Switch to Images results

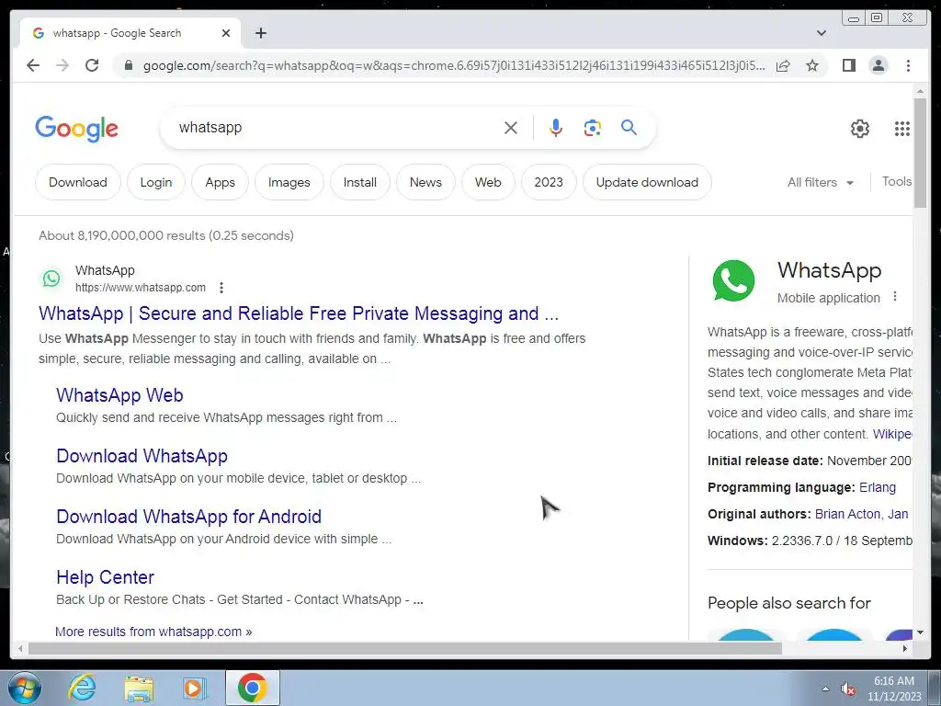click(289, 182)
